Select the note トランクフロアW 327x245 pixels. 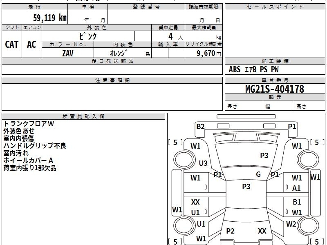coord(29,124)
